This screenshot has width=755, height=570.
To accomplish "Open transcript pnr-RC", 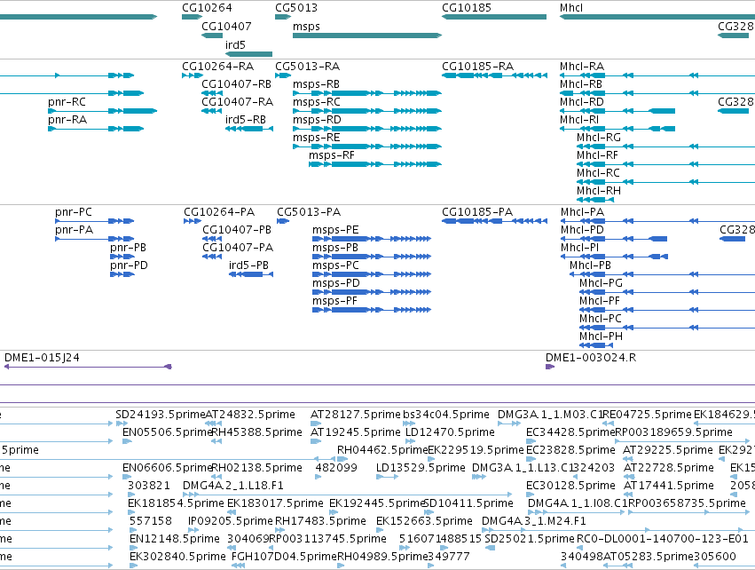I will point(67,102).
